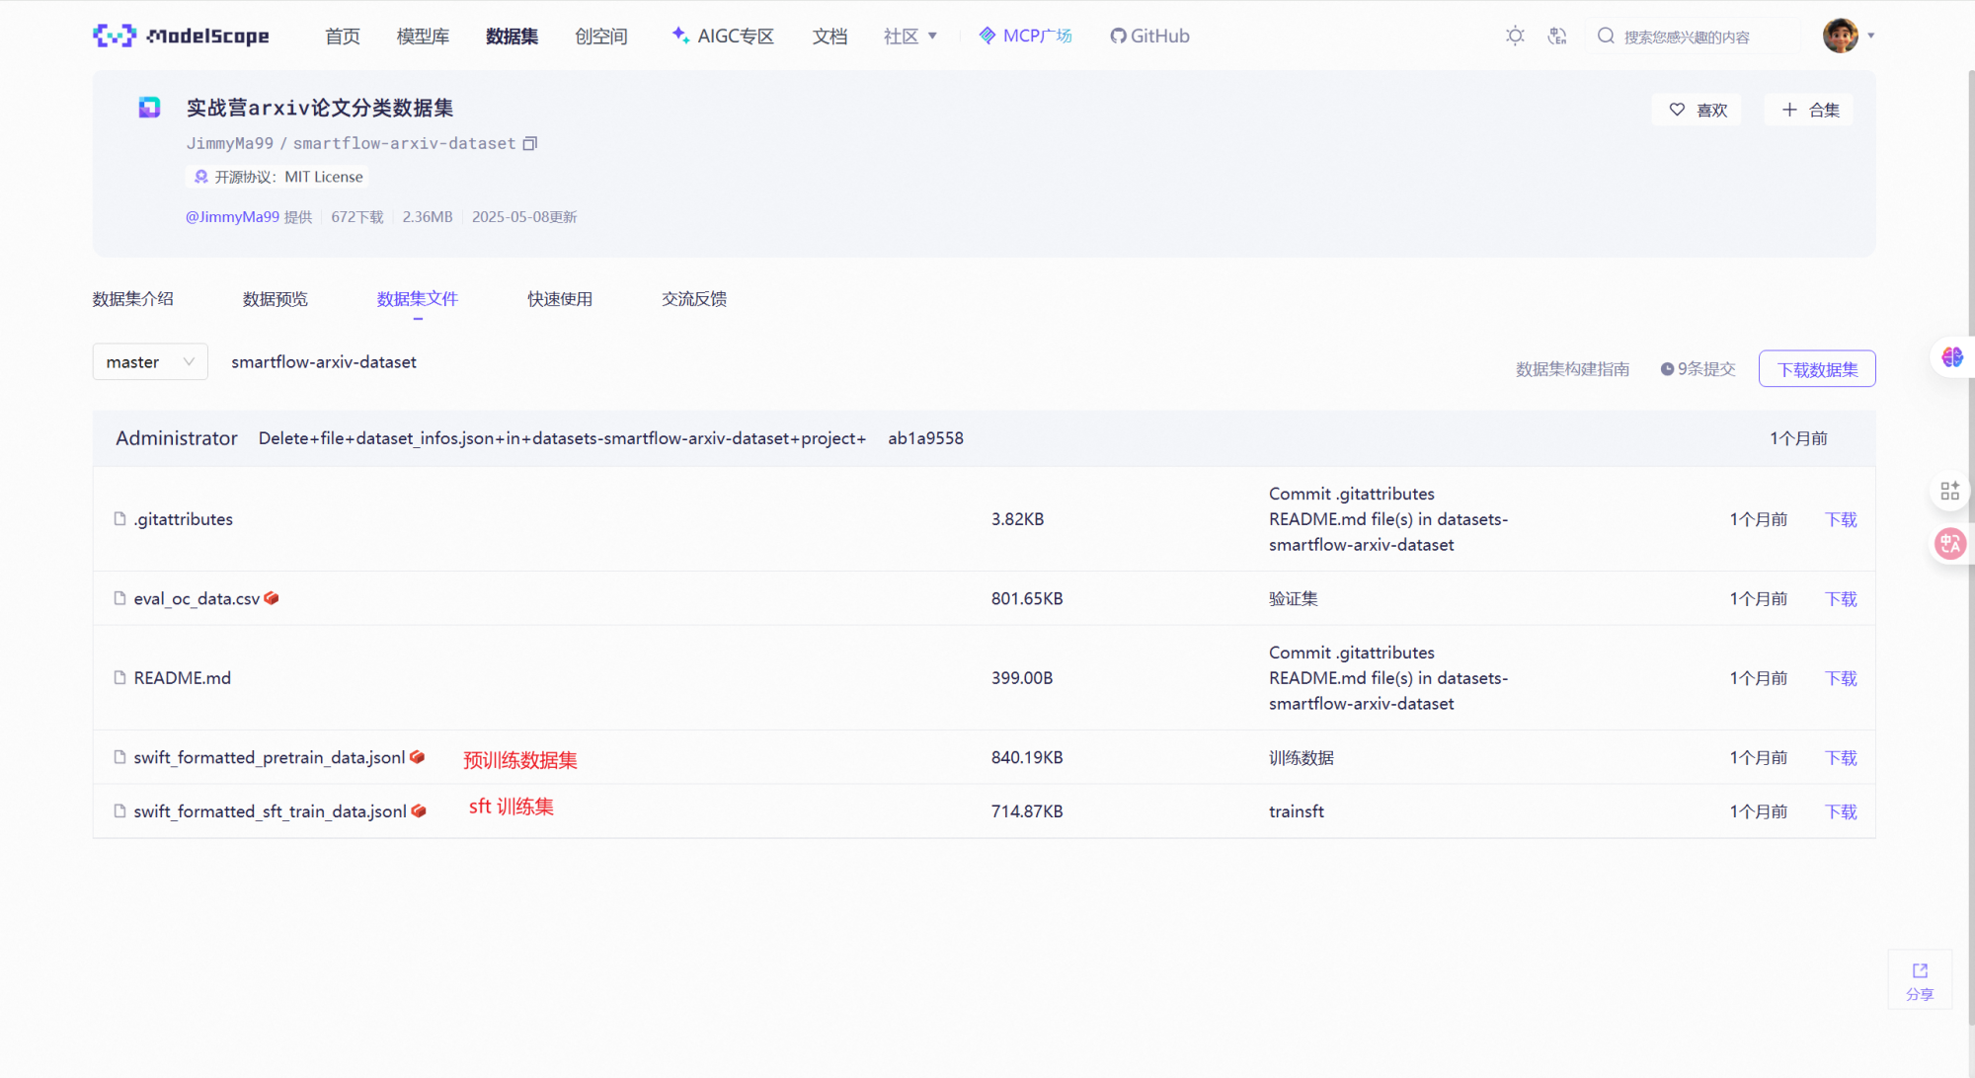This screenshot has width=1975, height=1078.
Task: Click the pink translate icon on right side
Action: (1950, 543)
